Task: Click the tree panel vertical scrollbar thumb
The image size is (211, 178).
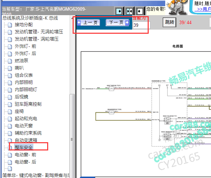Action: point(72,136)
